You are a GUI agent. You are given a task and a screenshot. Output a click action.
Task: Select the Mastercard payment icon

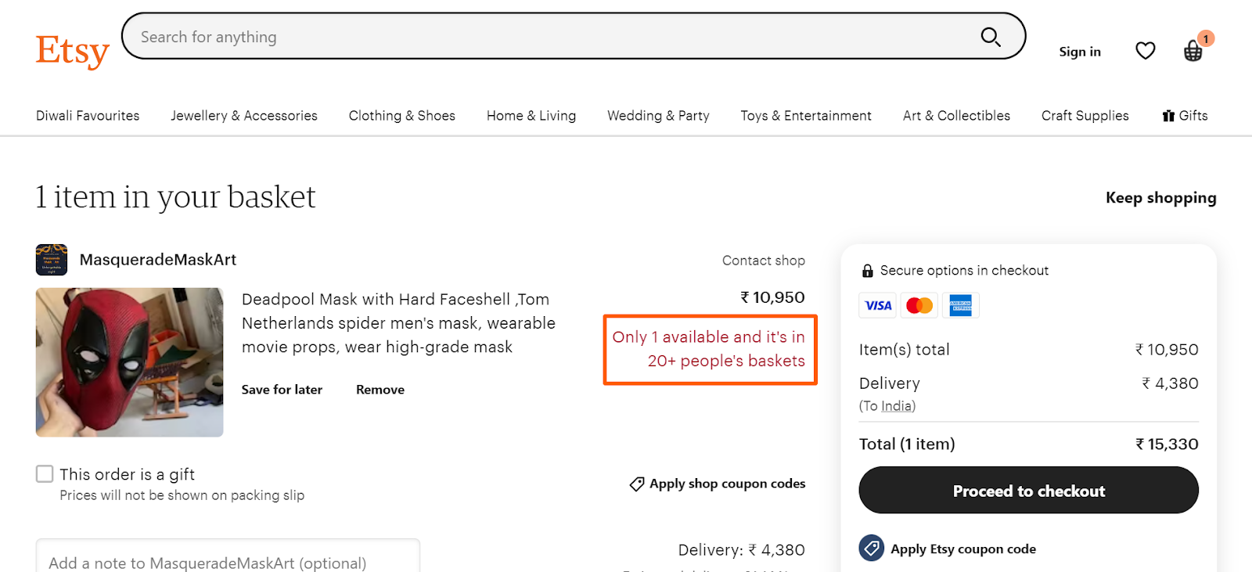click(919, 305)
